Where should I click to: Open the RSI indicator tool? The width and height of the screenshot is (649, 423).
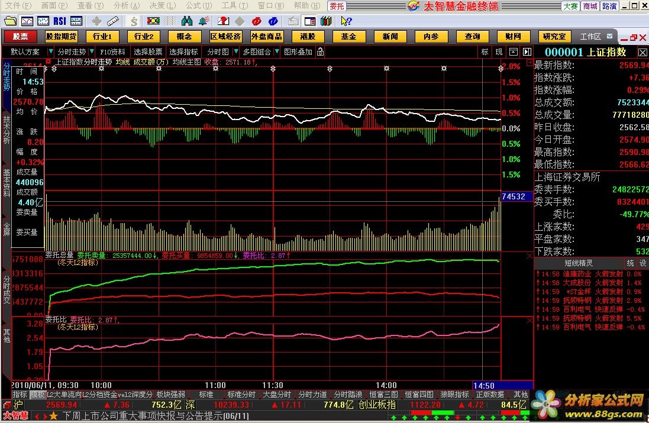click(60, 21)
